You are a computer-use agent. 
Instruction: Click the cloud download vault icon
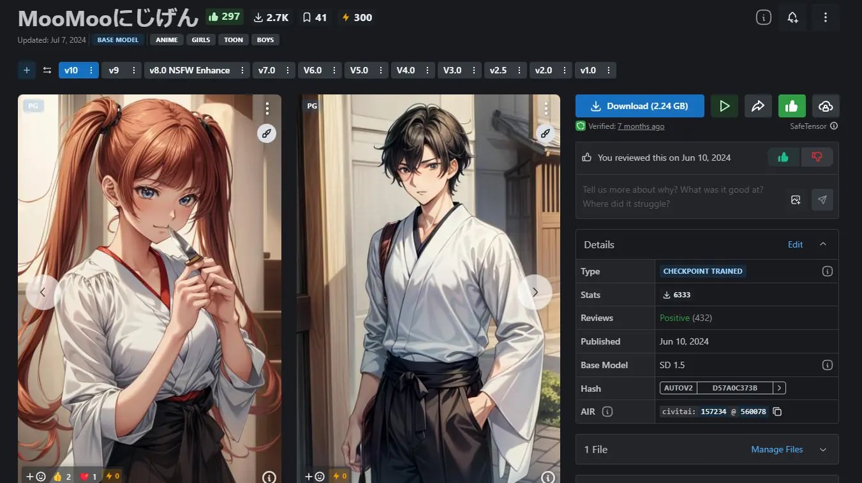(x=826, y=106)
